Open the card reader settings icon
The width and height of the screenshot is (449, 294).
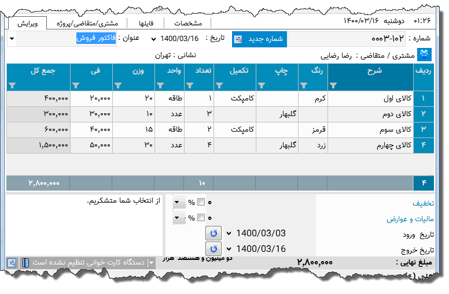[x=12, y=262]
